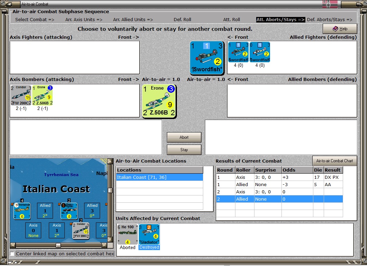This screenshot has width=367, height=266.
Task: Click the Stay button
Action: 184,149
